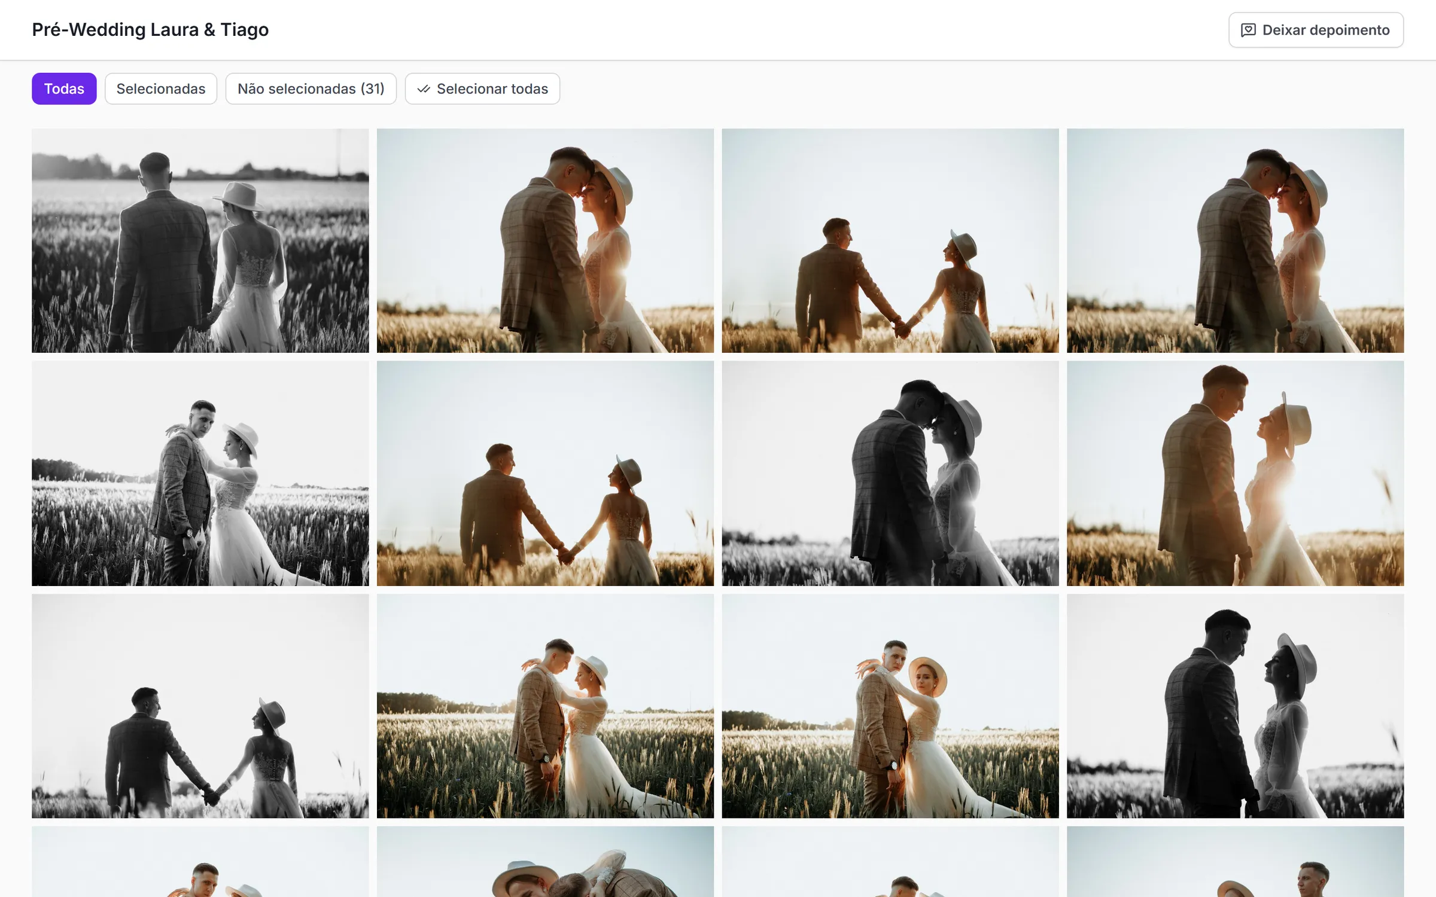Open third-row black-and-white holding-hands photo
This screenshot has height=897, width=1436.
point(200,706)
